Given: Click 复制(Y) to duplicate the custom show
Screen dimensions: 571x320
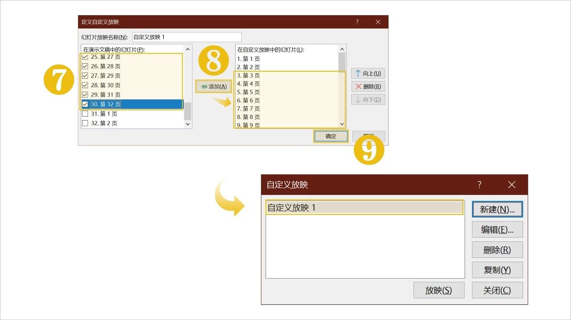Looking at the screenshot, I should click(497, 270).
